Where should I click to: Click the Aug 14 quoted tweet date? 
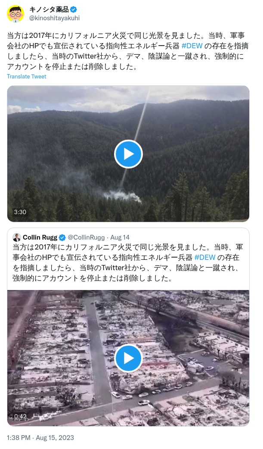click(120, 237)
